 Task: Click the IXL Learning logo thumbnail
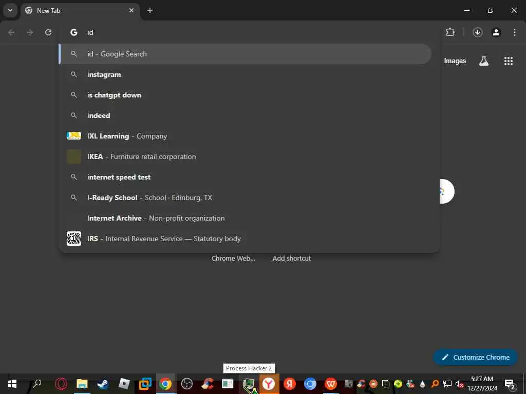click(74, 135)
